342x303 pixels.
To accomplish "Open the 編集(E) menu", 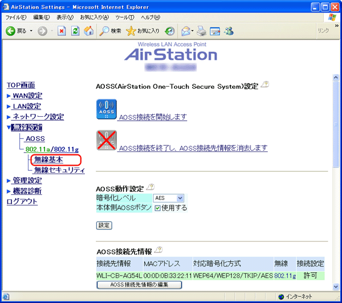I will 42,17.
